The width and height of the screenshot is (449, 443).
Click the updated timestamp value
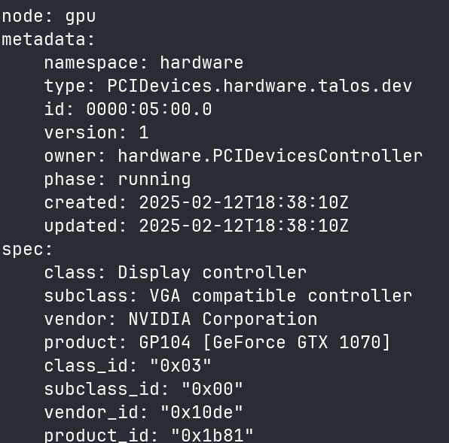pyautogui.click(x=243, y=226)
